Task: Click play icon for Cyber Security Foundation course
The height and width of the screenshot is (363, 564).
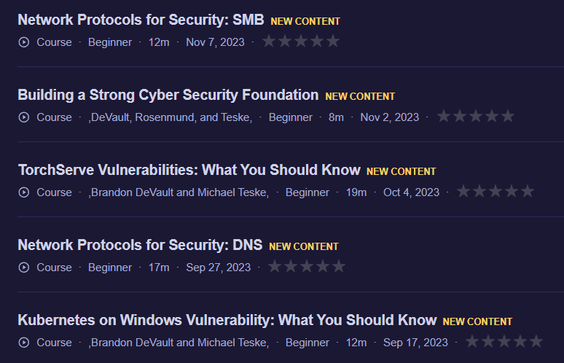Action: click(24, 117)
